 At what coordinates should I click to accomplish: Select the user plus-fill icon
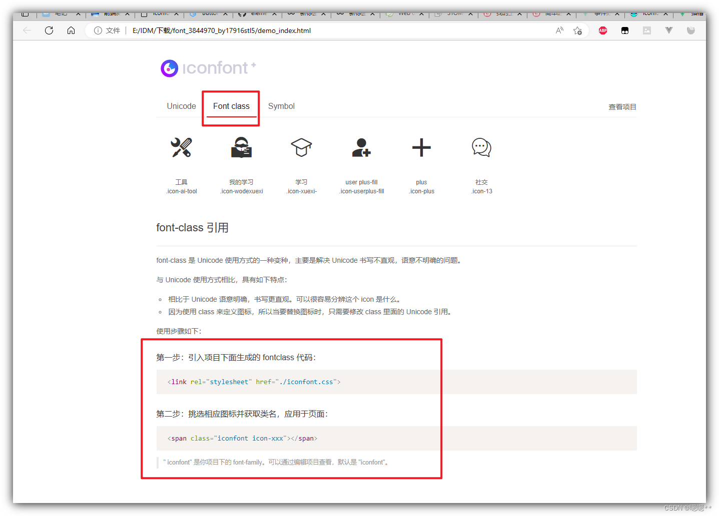[361, 147]
